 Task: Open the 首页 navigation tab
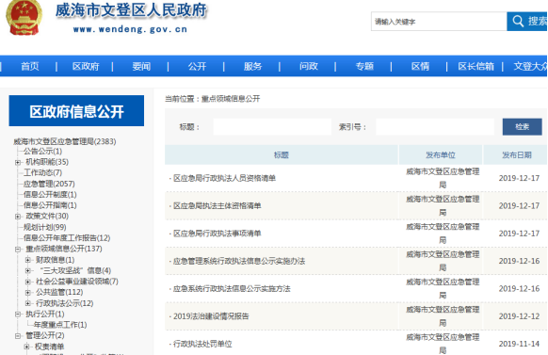(x=30, y=66)
